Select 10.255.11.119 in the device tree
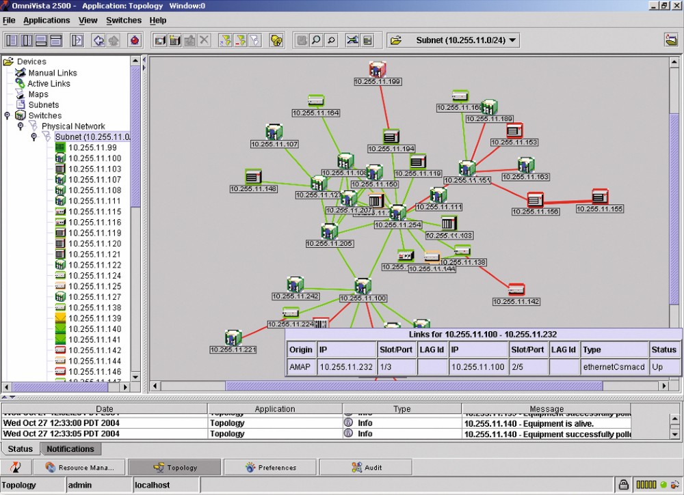Screen dimensions: 684x495 coord(94,233)
